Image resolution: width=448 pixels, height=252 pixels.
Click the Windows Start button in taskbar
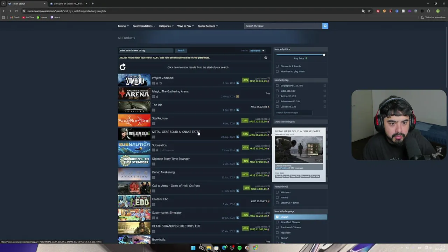(x=193, y=248)
